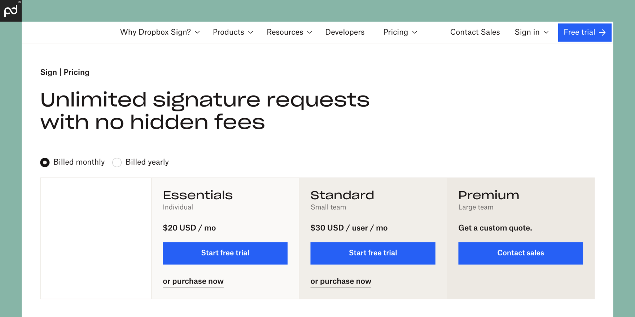Open the Developers page

pyautogui.click(x=345, y=32)
